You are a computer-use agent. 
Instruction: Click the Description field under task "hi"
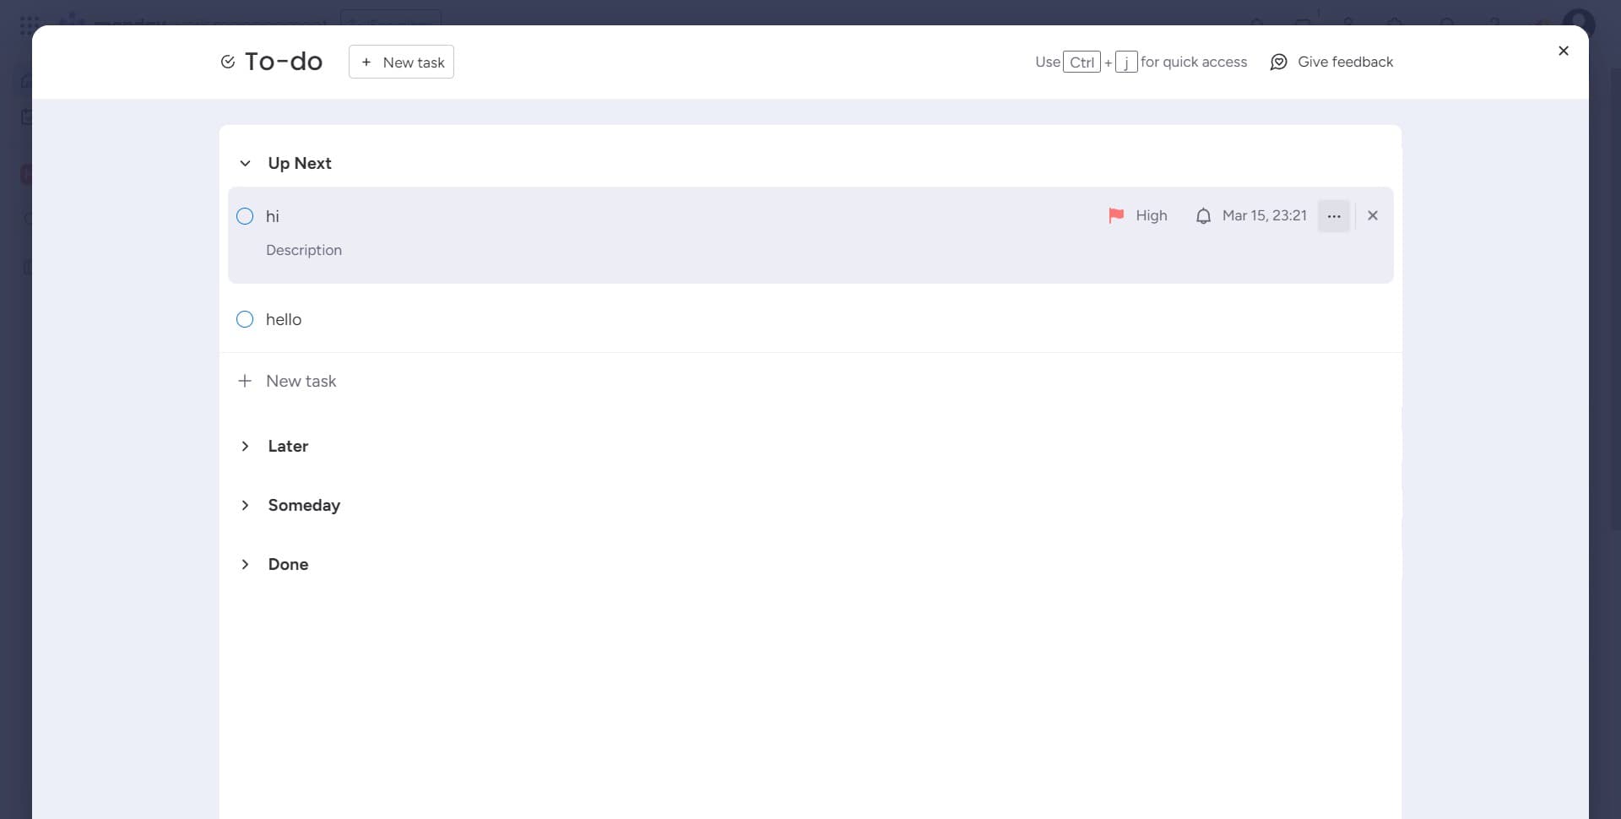pyautogui.click(x=304, y=250)
